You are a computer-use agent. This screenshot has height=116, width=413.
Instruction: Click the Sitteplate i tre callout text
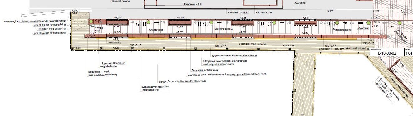click(225, 63)
